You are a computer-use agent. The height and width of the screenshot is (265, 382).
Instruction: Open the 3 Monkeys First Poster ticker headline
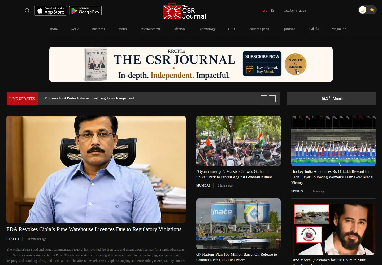pyautogui.click(x=89, y=98)
